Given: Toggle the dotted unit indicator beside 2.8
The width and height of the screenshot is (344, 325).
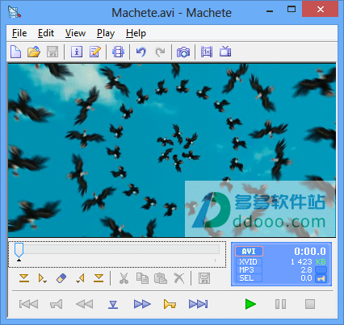Looking at the screenshot, I should pyautogui.click(x=321, y=270).
